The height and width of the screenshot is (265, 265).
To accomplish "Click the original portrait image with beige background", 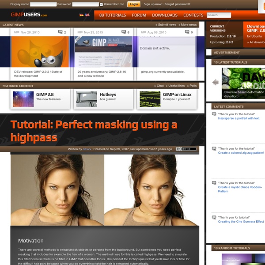I will (57, 190).
